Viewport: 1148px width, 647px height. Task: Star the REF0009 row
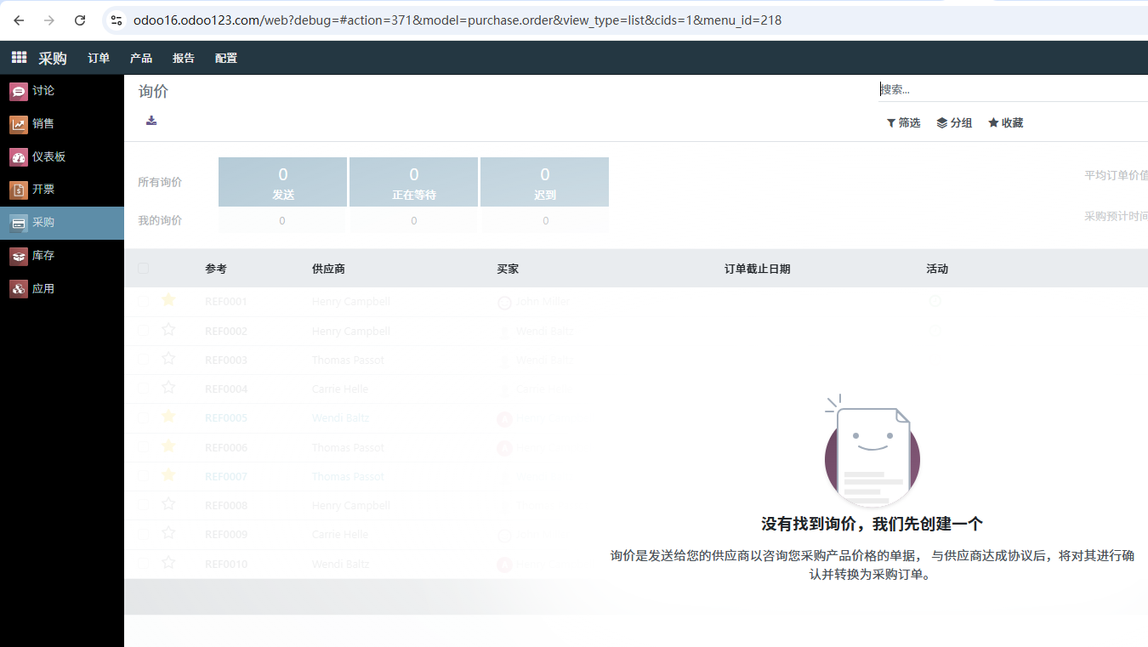(168, 533)
